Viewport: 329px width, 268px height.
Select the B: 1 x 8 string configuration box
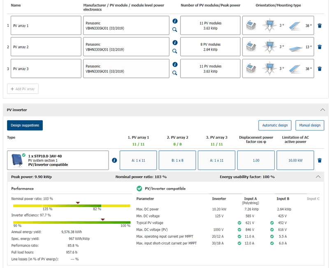tap(177, 160)
